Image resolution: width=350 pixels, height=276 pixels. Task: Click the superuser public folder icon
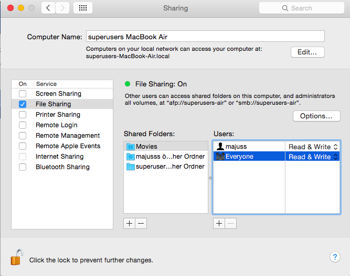pos(131,167)
